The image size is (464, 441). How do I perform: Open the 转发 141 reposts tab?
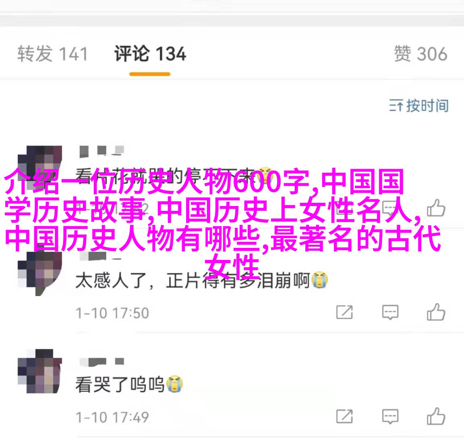(x=52, y=54)
